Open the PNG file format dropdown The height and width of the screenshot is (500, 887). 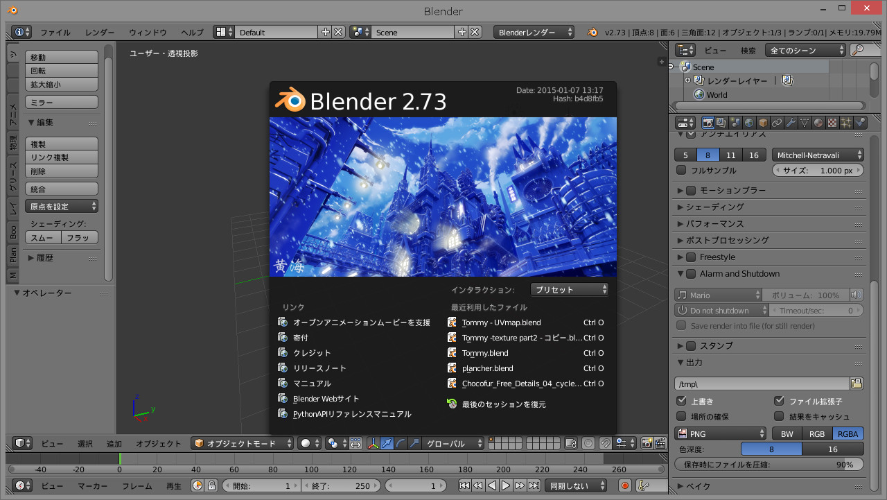721,433
